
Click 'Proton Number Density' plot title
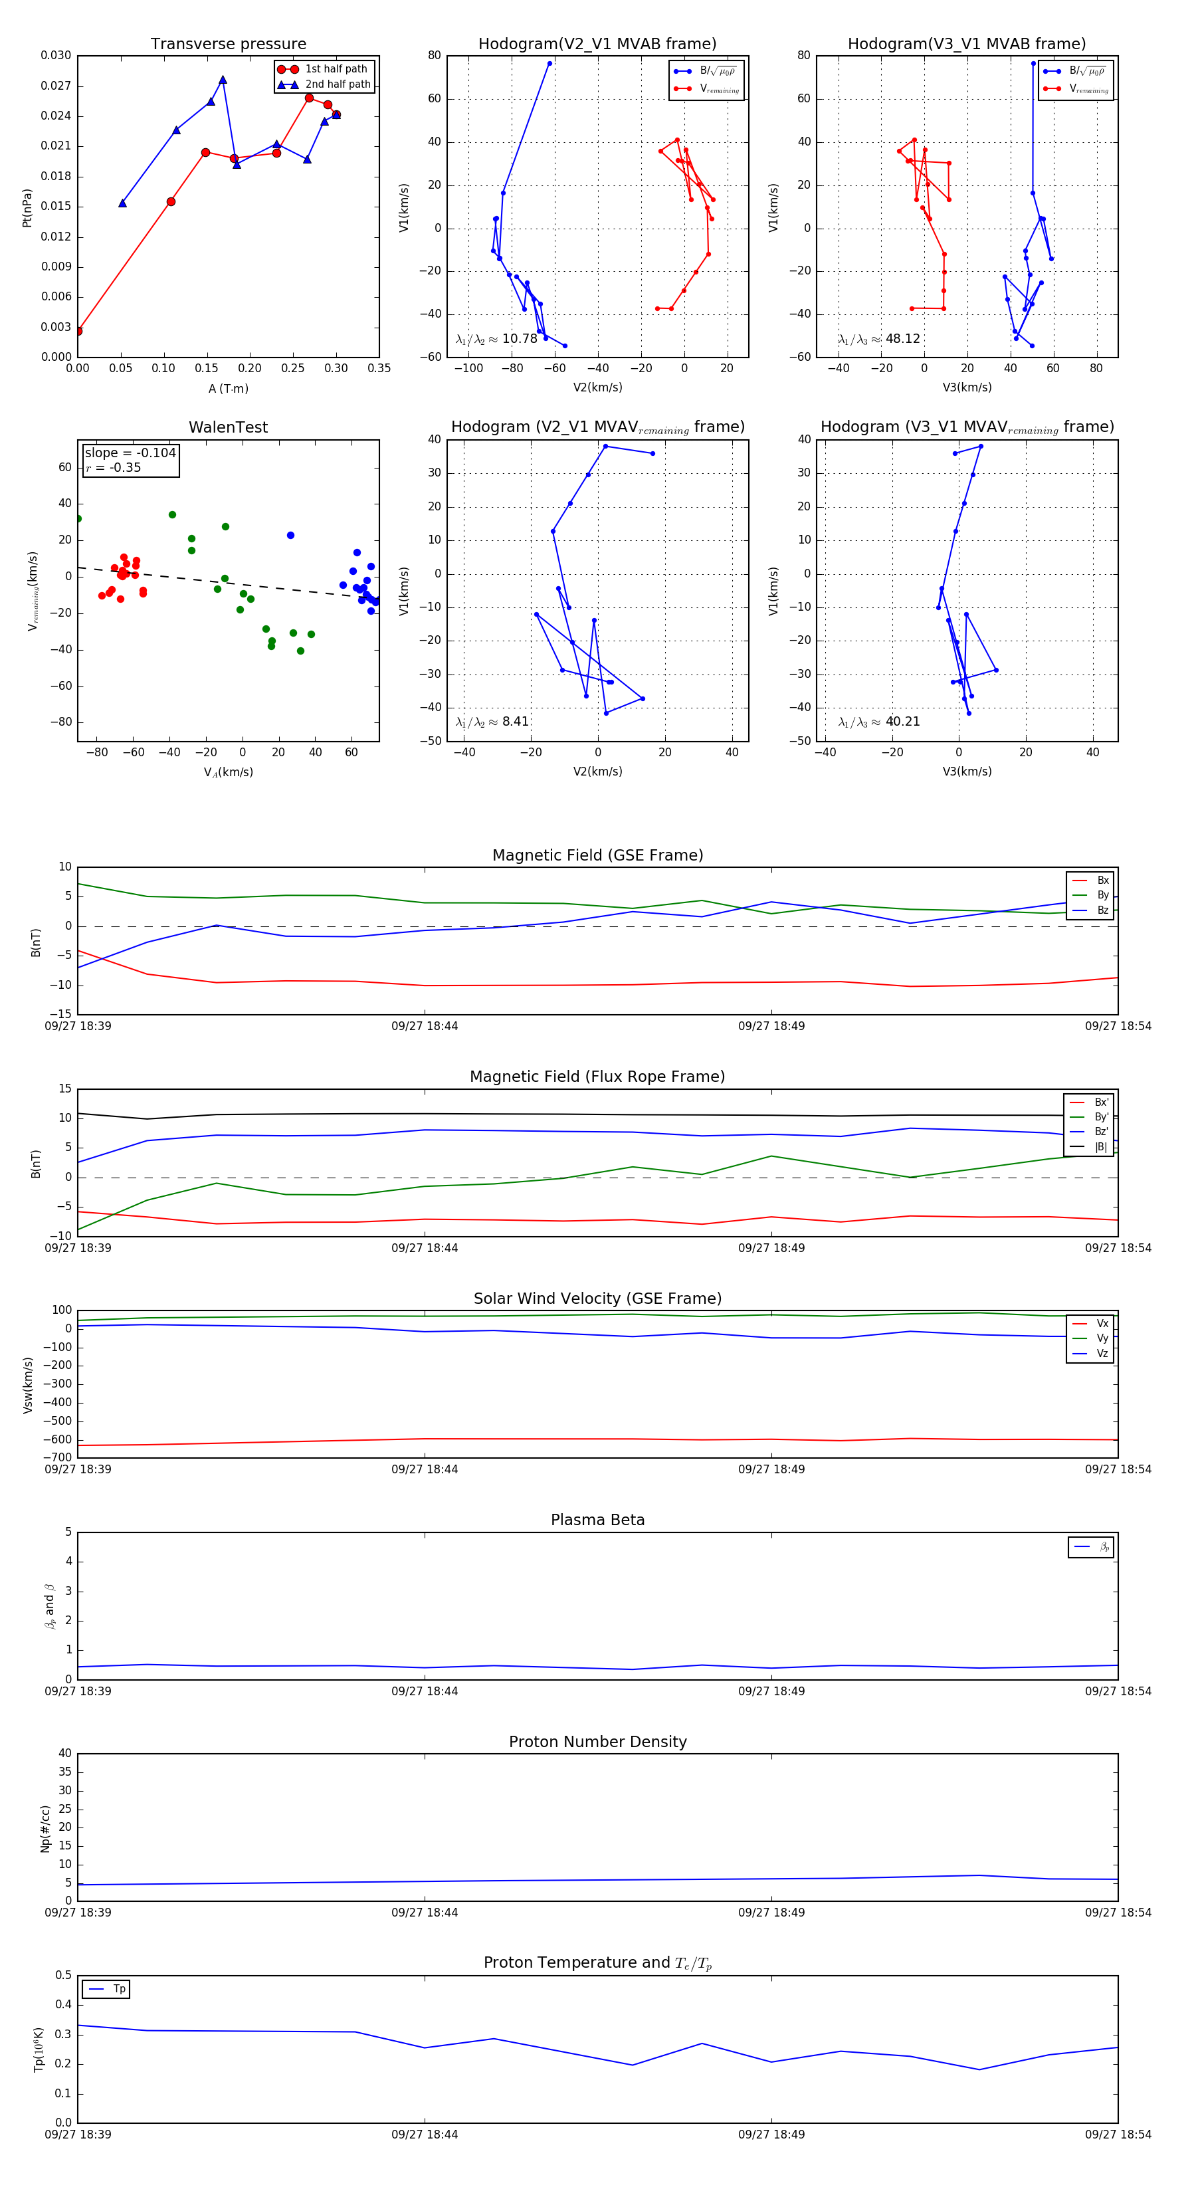(597, 1742)
